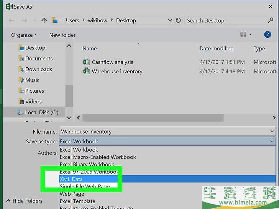Select the Cashflow analysis file
The image size is (279, 209).
(x=112, y=62)
